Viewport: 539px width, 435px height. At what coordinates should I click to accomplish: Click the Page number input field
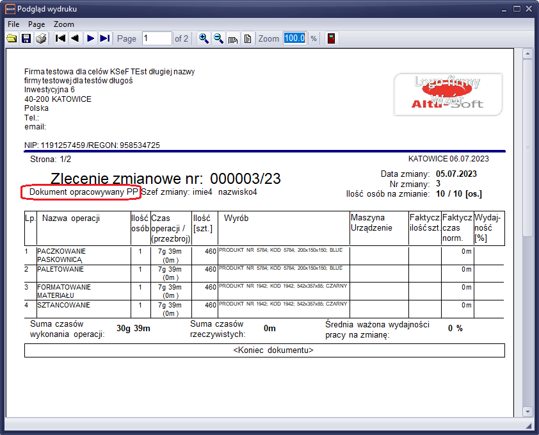click(x=156, y=38)
